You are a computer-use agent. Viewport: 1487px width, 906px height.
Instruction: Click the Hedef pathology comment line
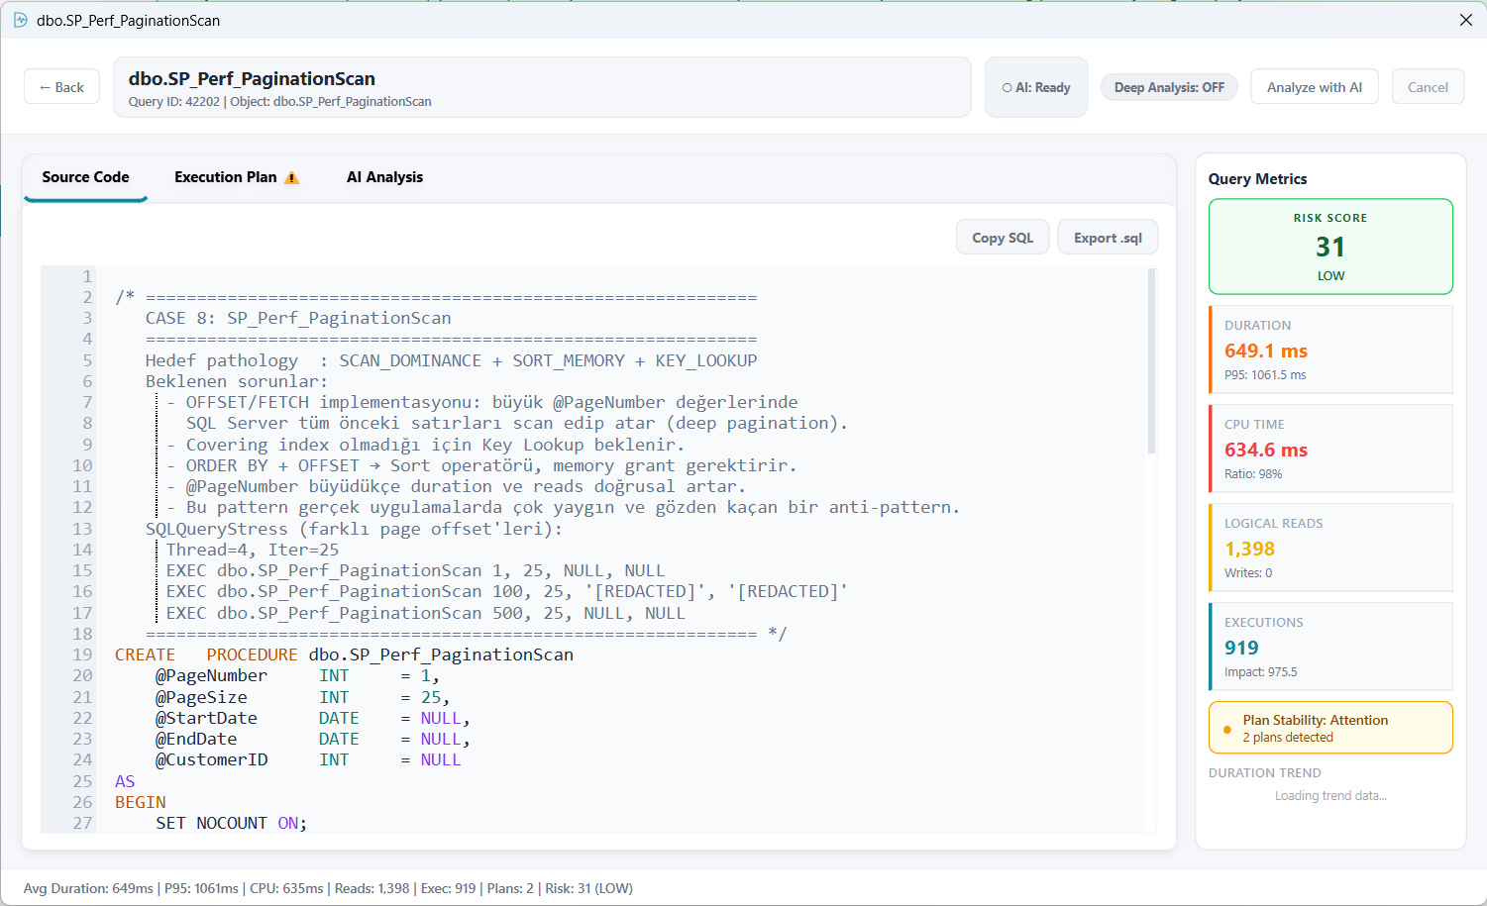(451, 360)
